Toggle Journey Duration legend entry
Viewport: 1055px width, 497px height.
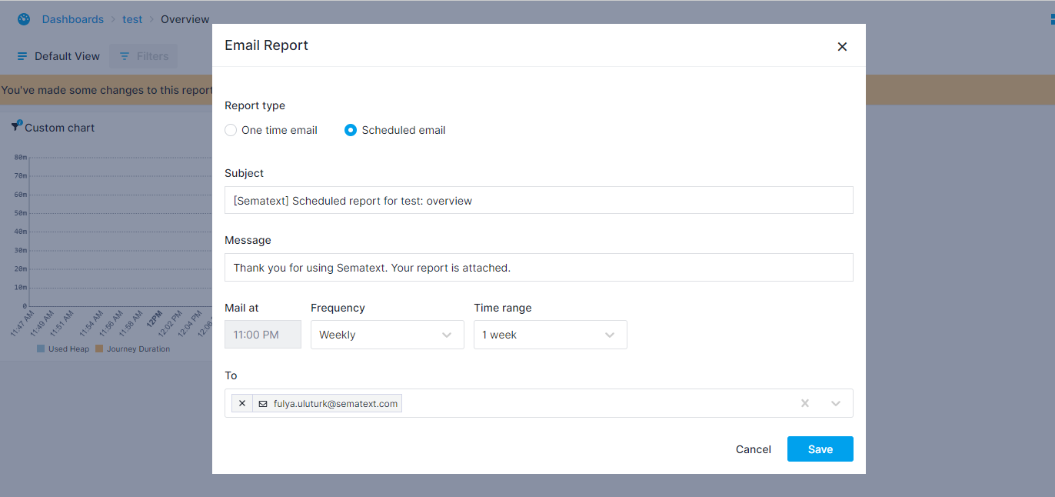point(132,349)
